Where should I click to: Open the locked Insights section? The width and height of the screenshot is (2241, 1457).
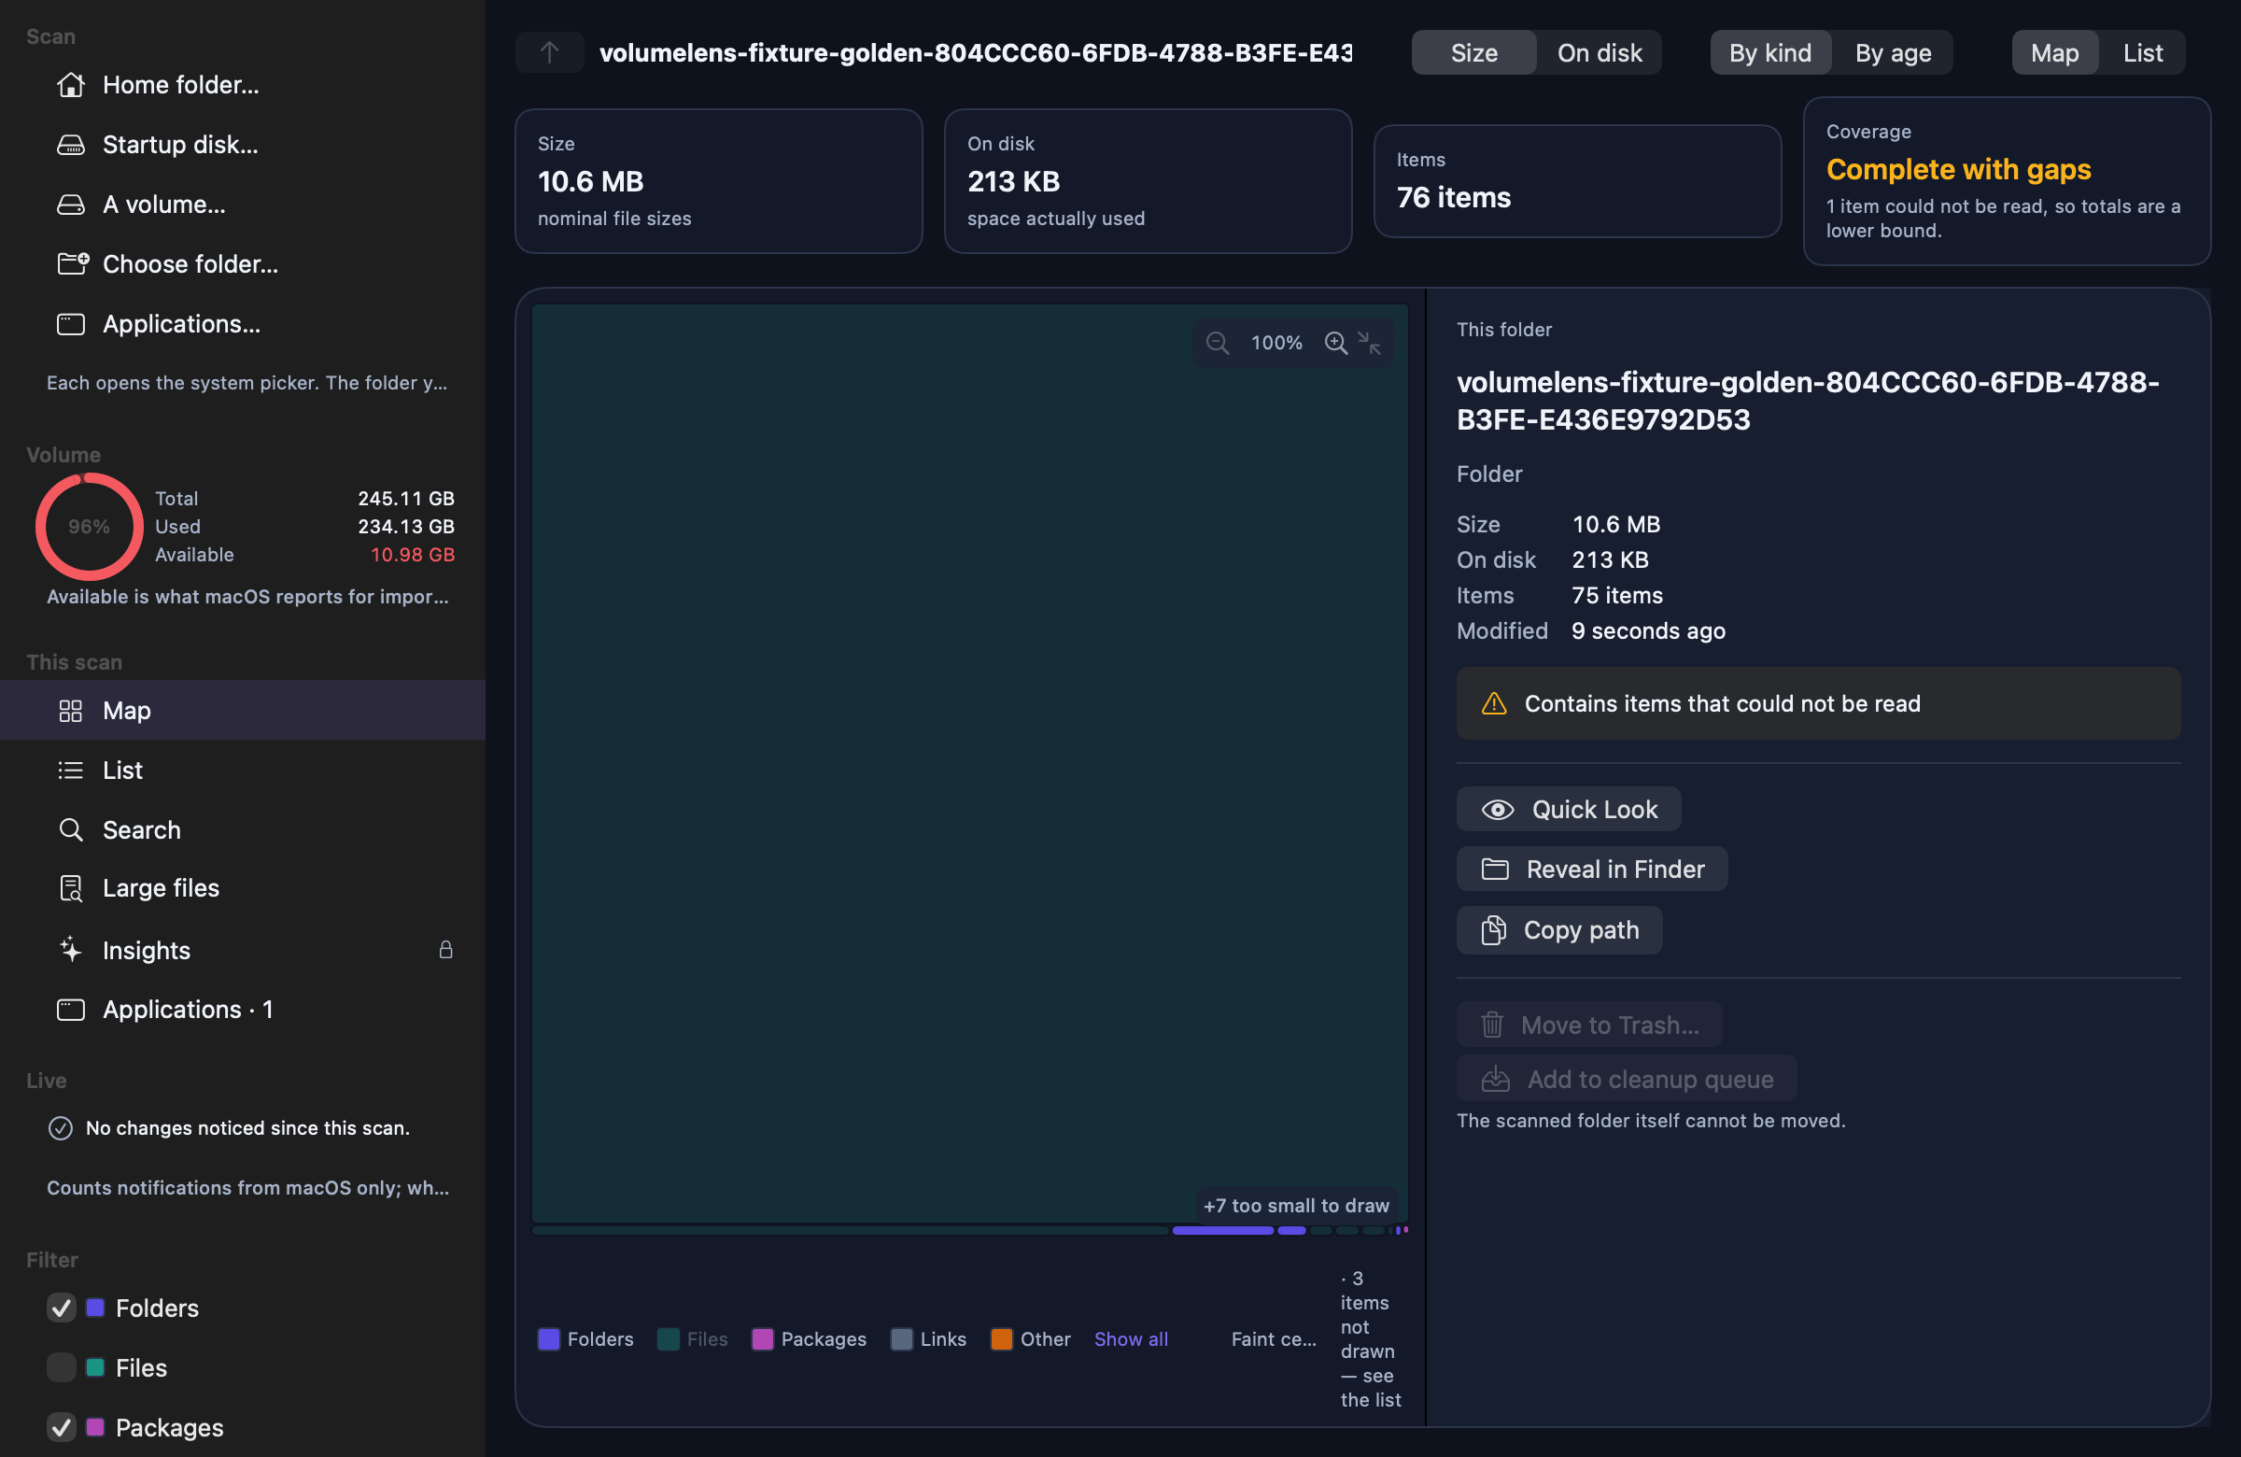(243, 949)
